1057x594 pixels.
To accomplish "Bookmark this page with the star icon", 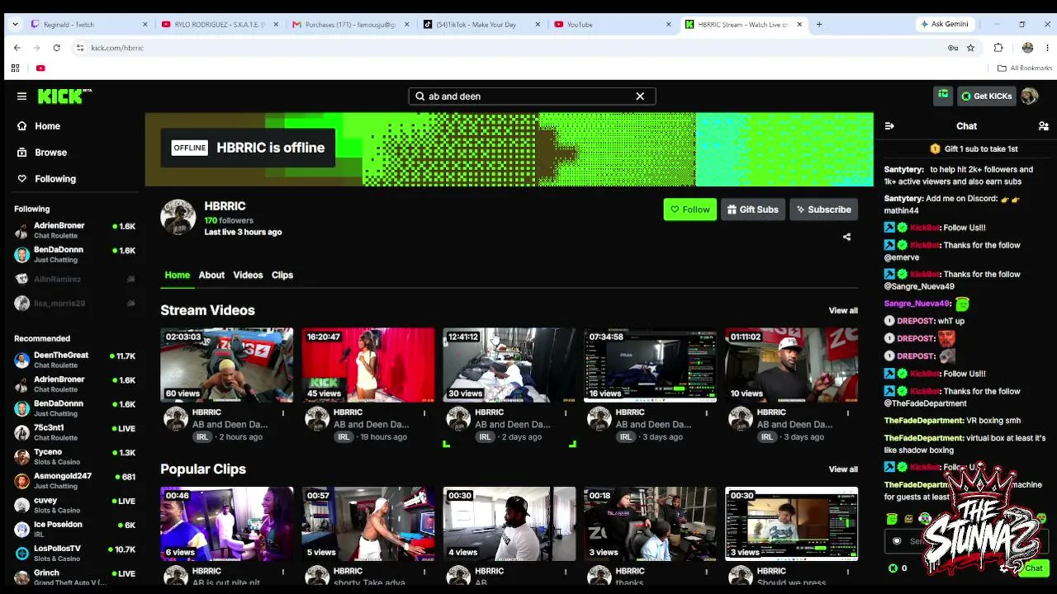I will [x=970, y=48].
